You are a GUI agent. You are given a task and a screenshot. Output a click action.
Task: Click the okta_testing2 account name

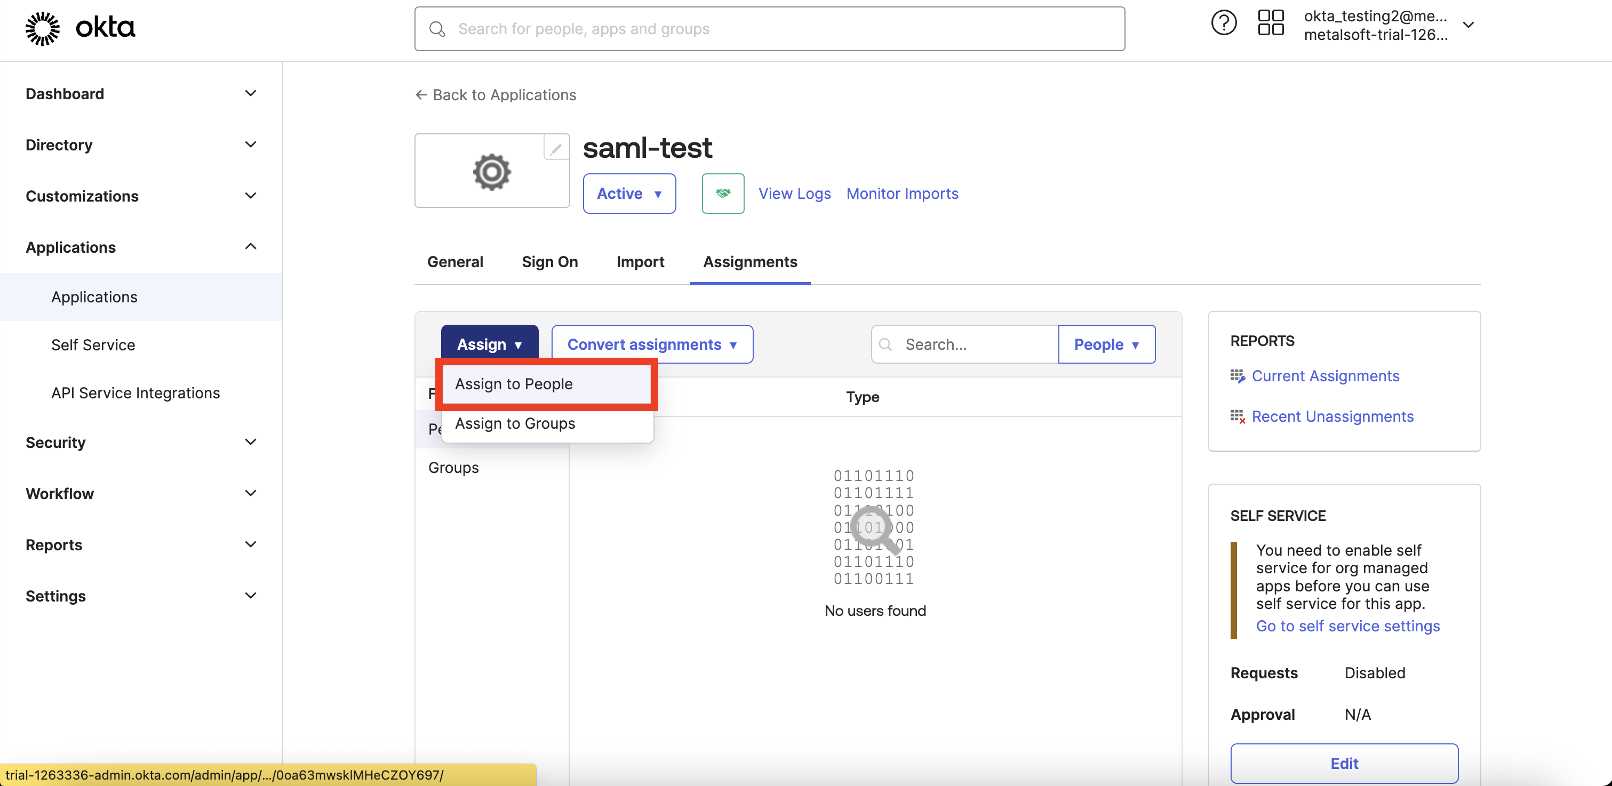(1375, 17)
